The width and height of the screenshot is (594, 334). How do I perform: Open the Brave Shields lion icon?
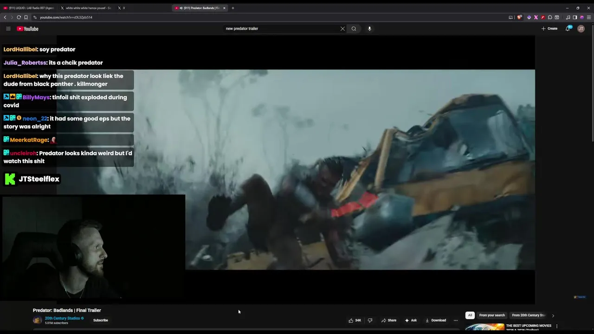[519, 17]
